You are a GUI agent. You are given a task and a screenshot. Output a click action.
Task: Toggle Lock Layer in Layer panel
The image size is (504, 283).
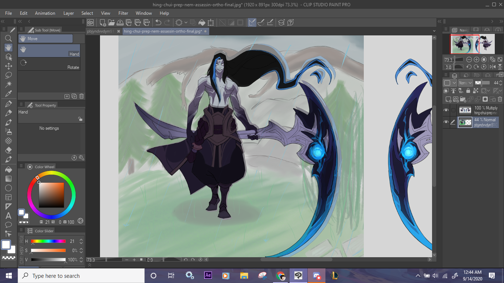[468, 91]
